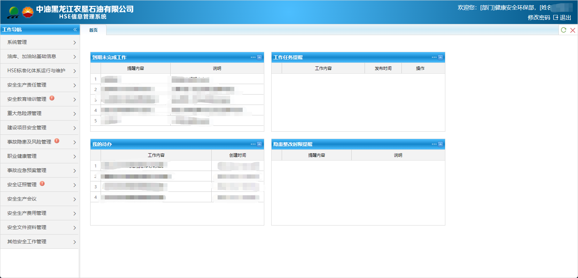
Task: Expand 安全生产责任管理 arrow
Action: (x=75, y=85)
